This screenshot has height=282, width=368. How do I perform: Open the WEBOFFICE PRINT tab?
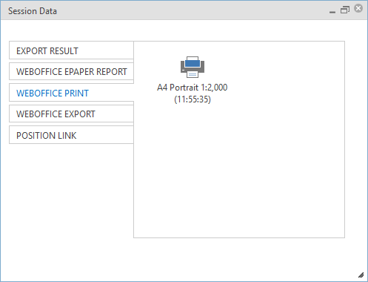click(x=71, y=93)
